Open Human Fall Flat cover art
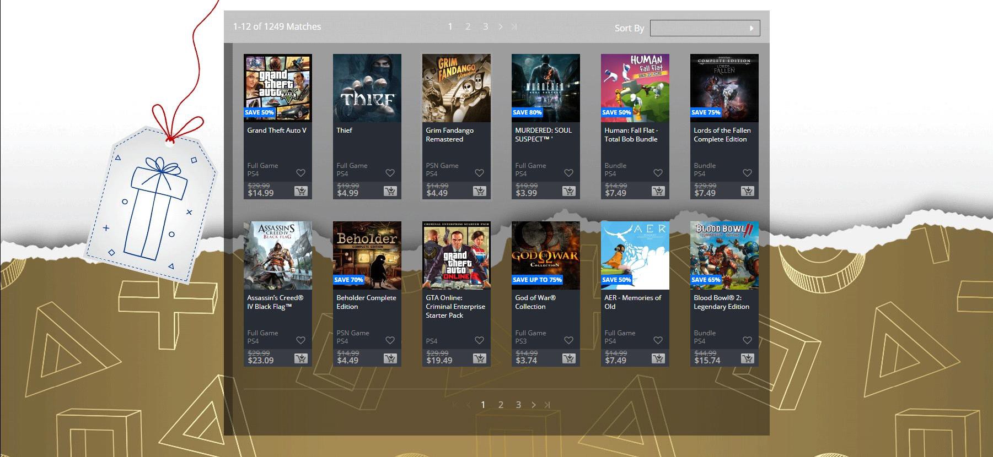This screenshot has height=457, width=993. click(x=635, y=88)
